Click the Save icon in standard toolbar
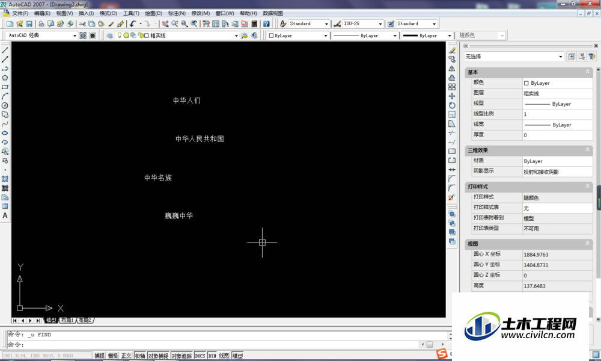 tap(29, 24)
